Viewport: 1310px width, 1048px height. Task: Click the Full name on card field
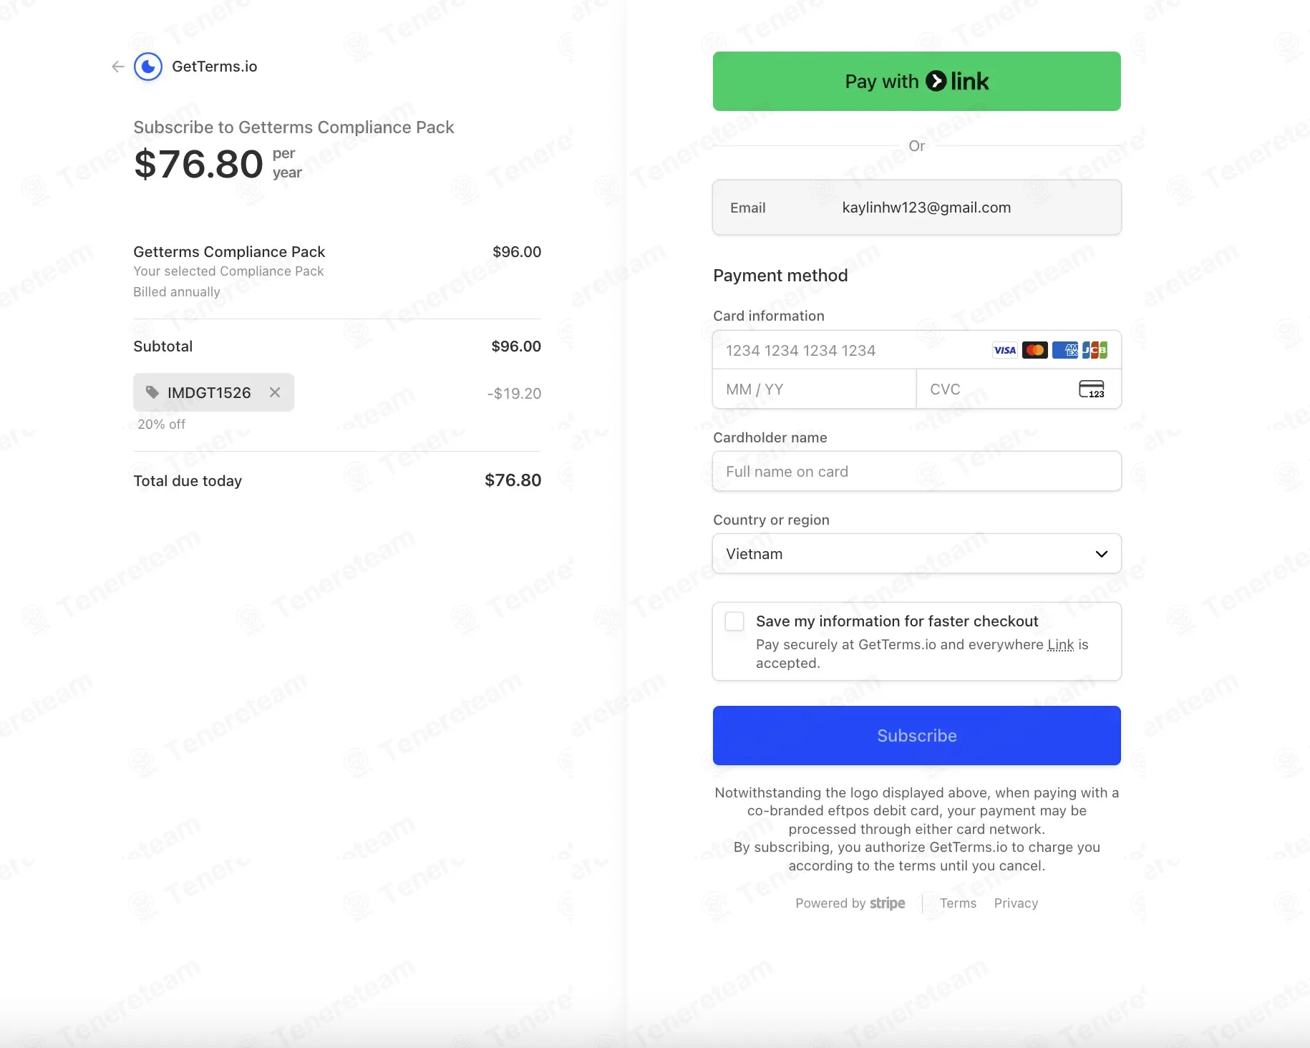coord(916,472)
